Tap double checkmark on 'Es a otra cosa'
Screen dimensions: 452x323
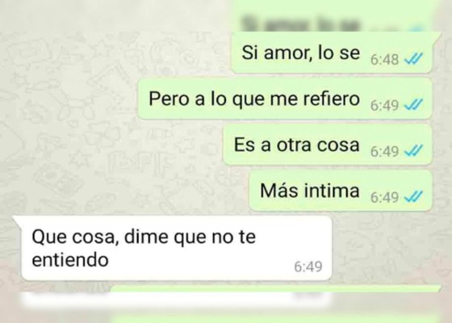point(413,150)
